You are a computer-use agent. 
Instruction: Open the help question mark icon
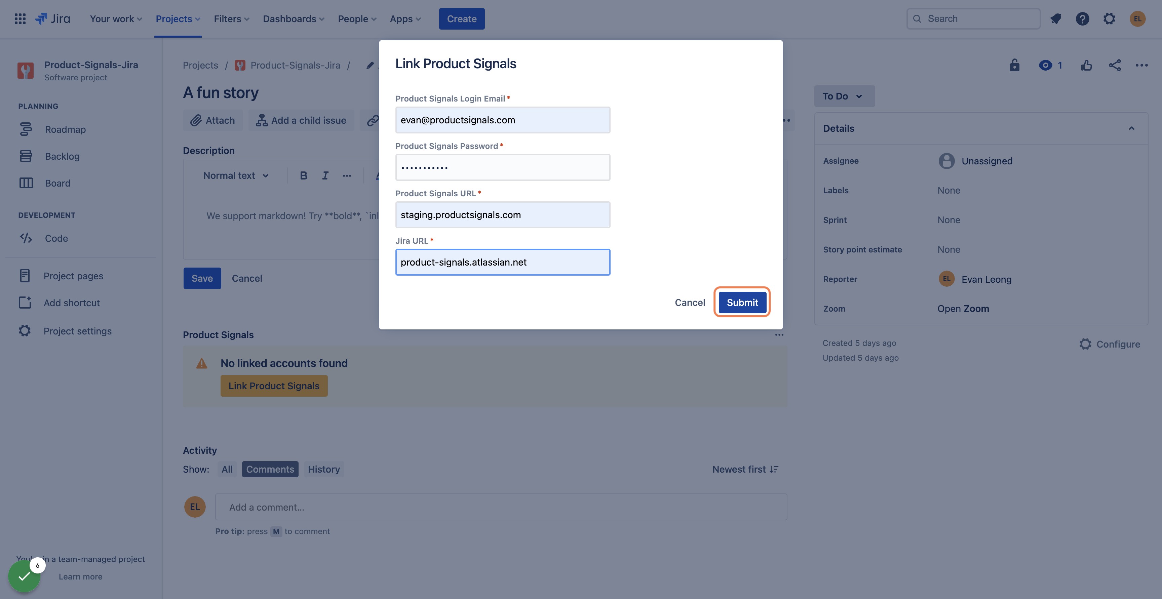tap(1082, 18)
